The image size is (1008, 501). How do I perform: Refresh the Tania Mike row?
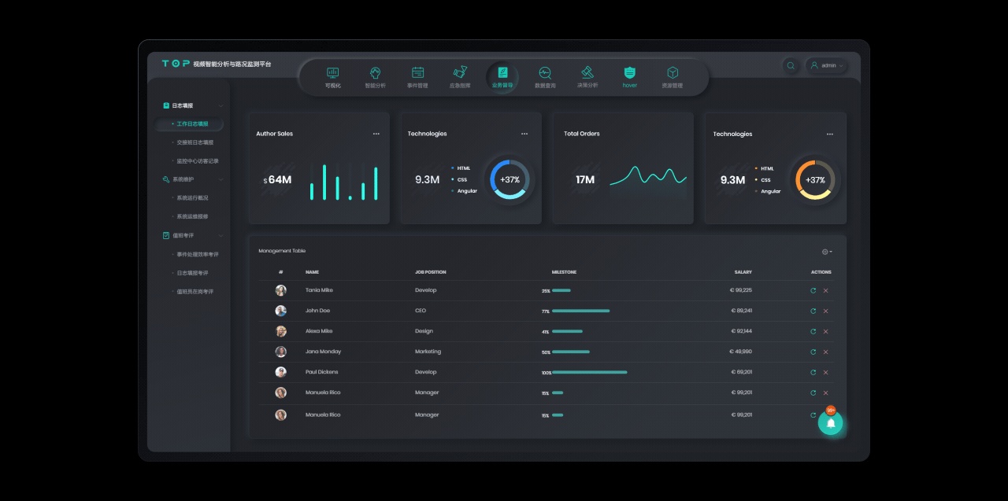tap(813, 290)
